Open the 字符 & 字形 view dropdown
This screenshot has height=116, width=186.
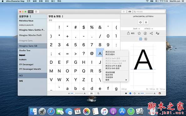56,16
